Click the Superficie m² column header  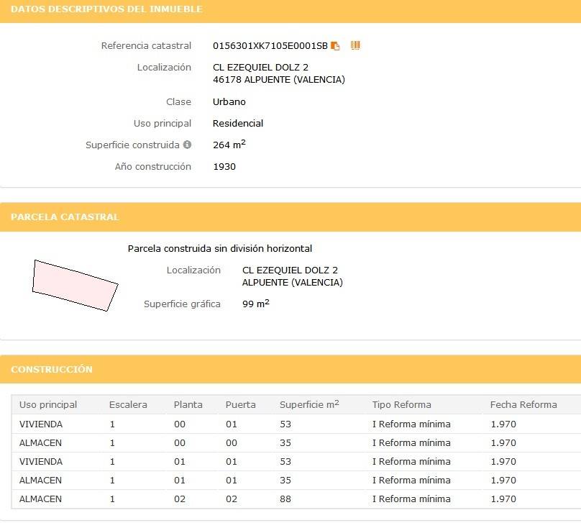(x=309, y=404)
